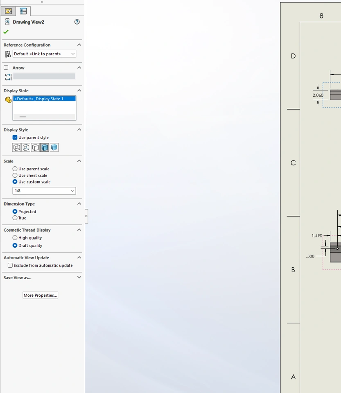Collapse the Reference Configuration section

pos(79,45)
